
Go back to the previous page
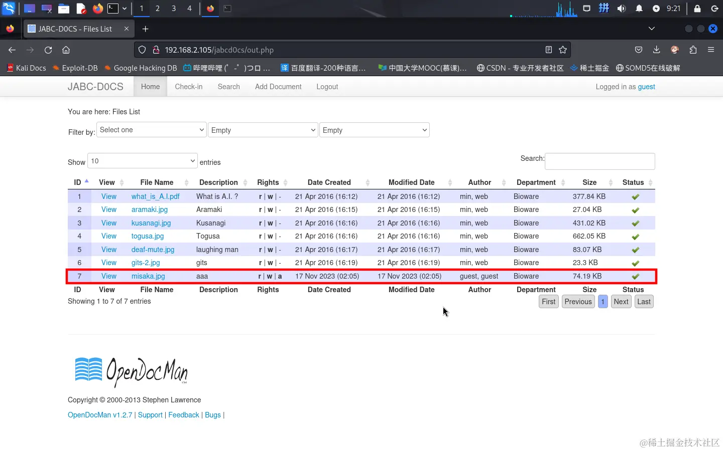pos(12,50)
